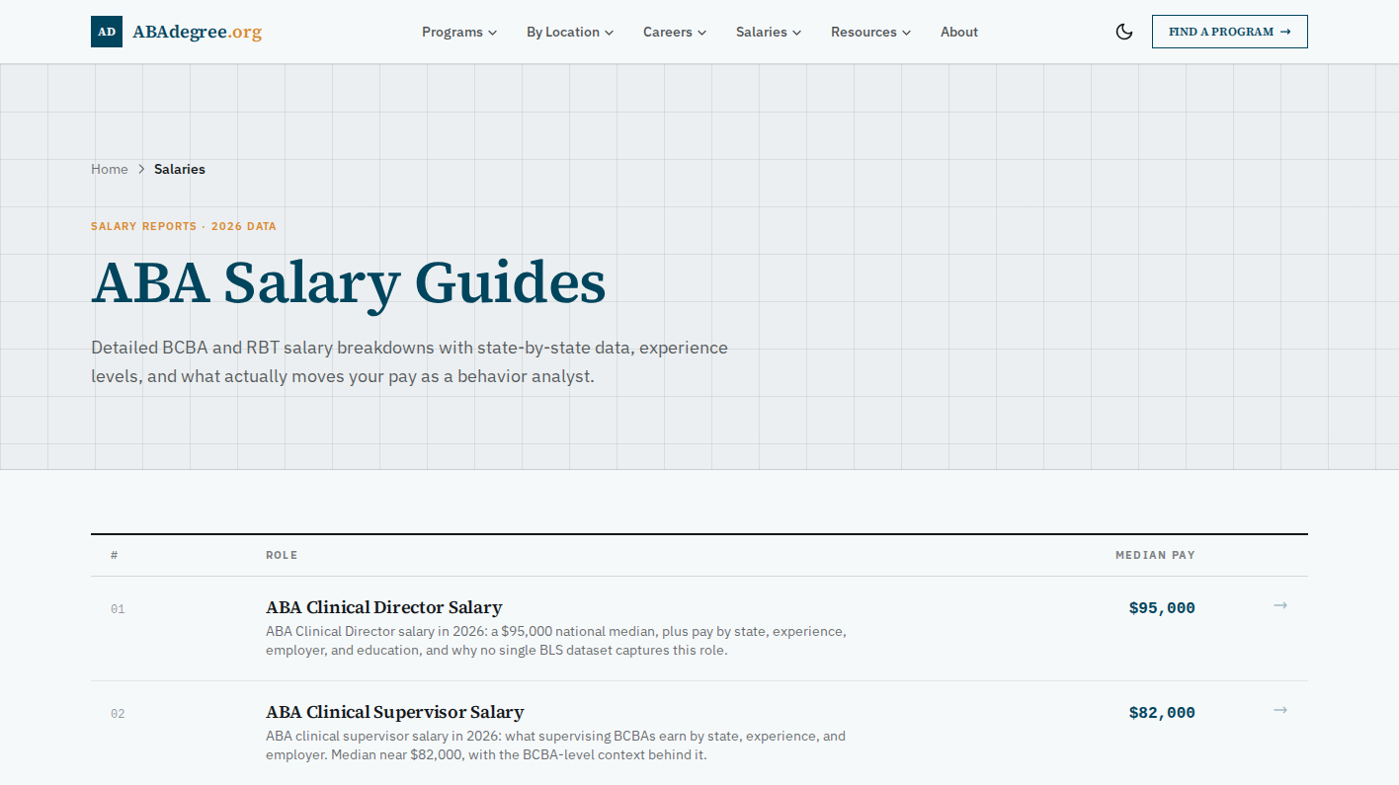Click Salary Reports 2026 Data label
Image resolution: width=1399 pixels, height=785 pixels.
[184, 226]
